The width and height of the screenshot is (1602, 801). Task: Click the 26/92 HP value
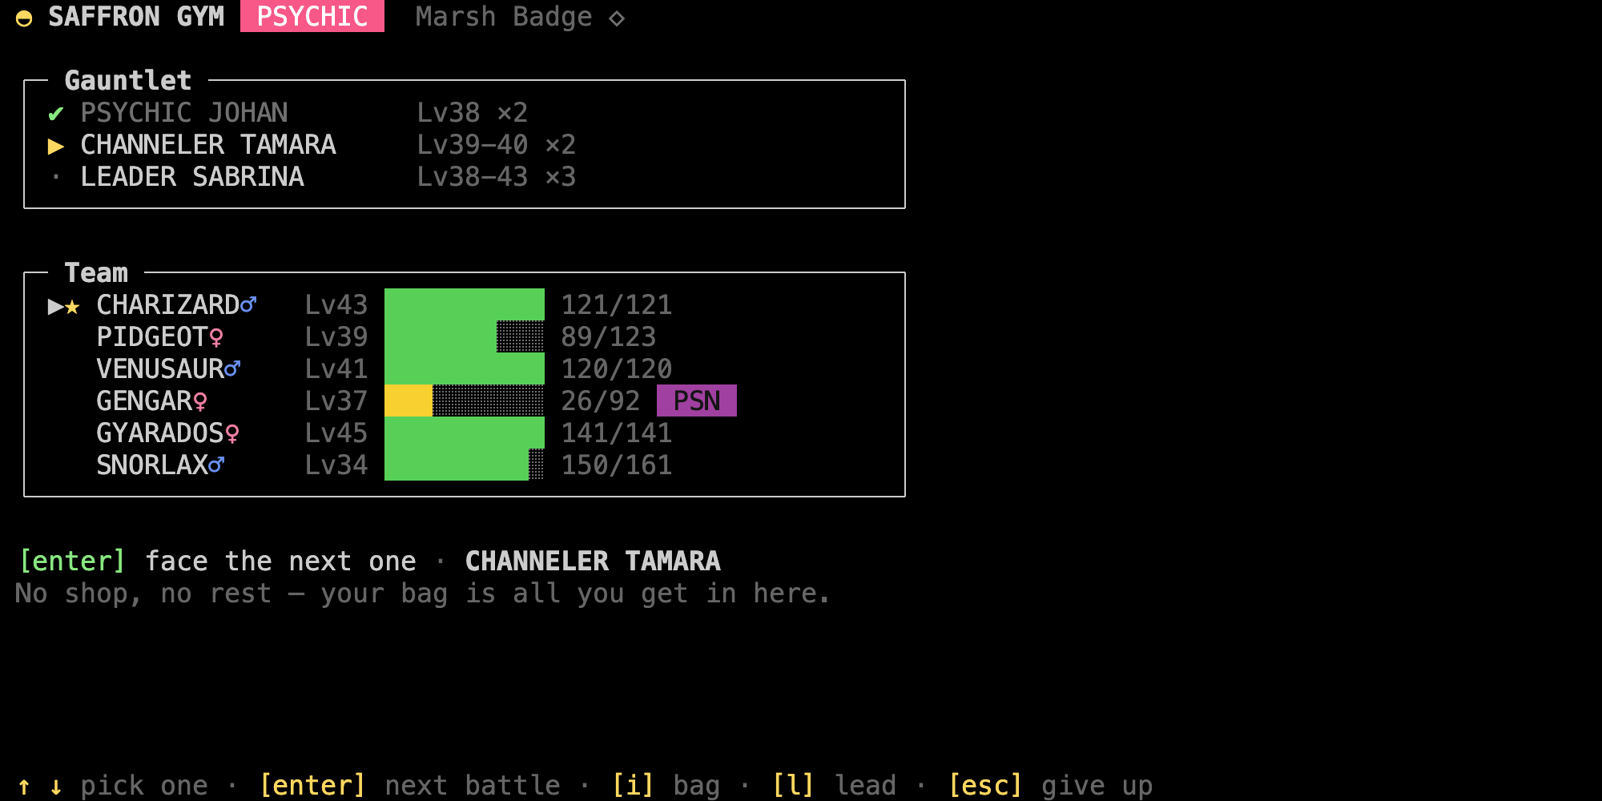point(601,401)
